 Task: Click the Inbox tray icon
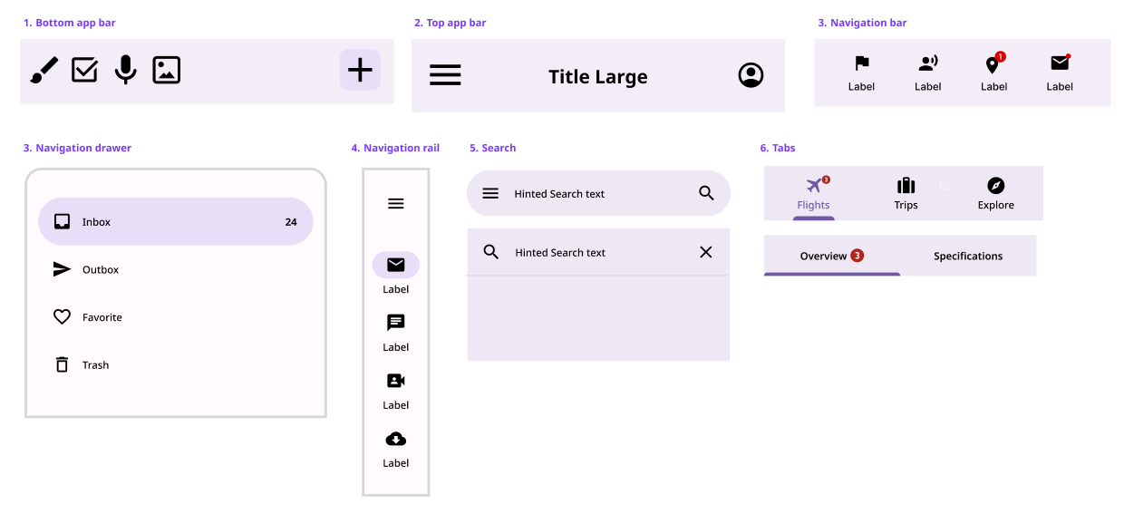pyautogui.click(x=62, y=221)
